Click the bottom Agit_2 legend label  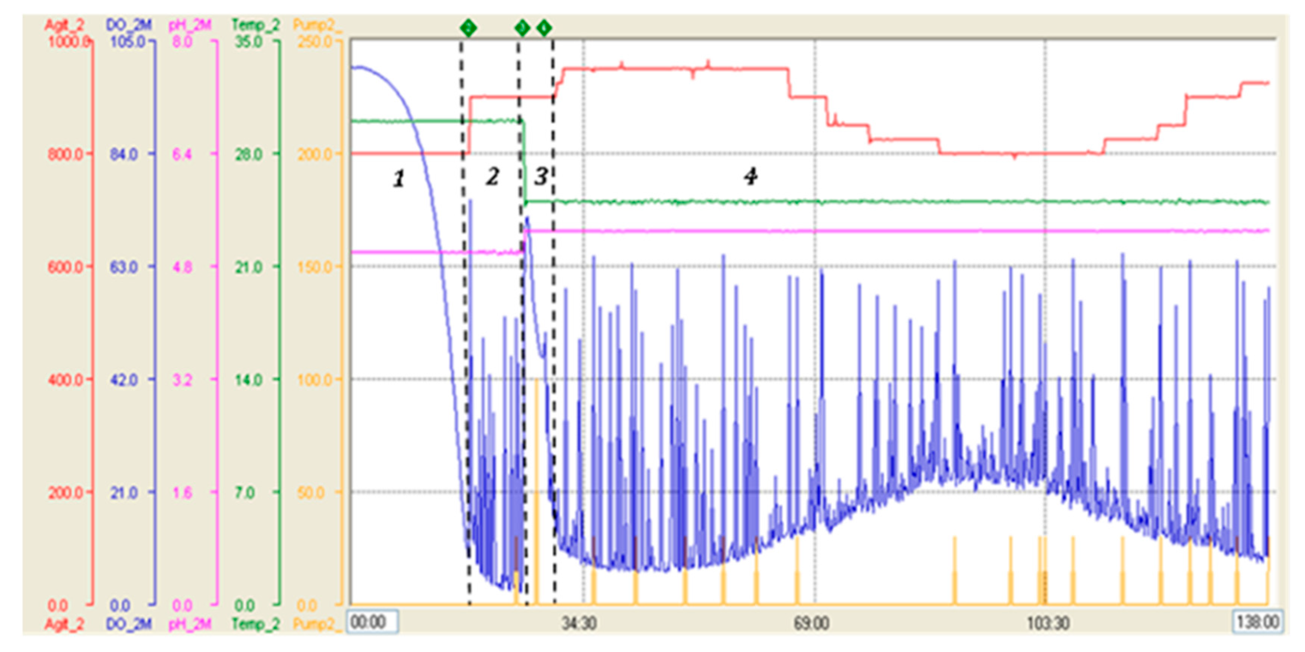coord(64,624)
